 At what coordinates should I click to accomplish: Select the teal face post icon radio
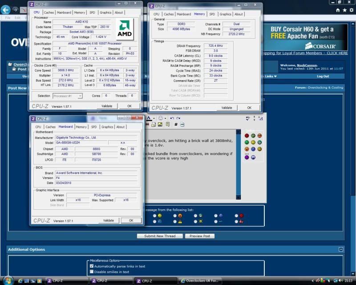[195, 216]
